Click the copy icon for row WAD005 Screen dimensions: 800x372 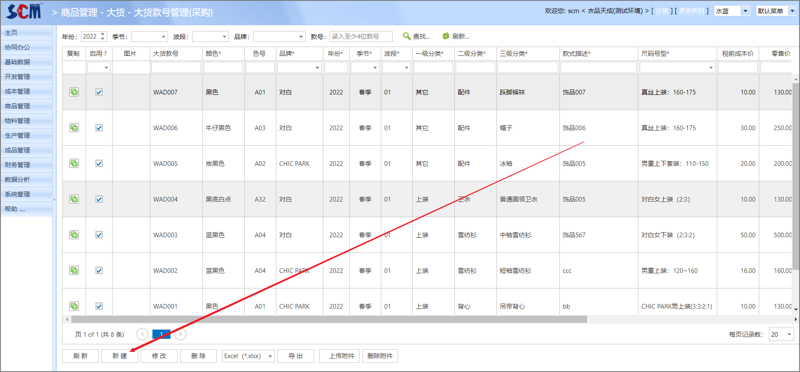[74, 163]
